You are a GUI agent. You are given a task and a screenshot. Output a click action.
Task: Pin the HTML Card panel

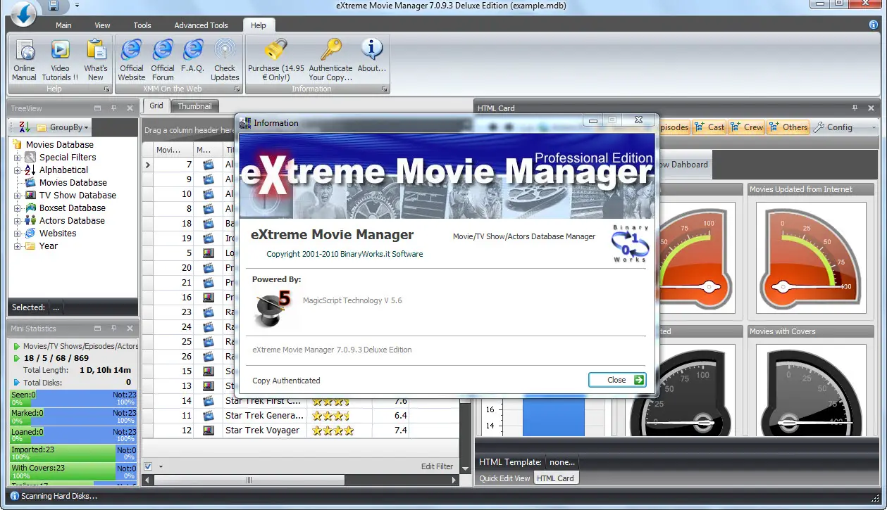[x=855, y=108]
